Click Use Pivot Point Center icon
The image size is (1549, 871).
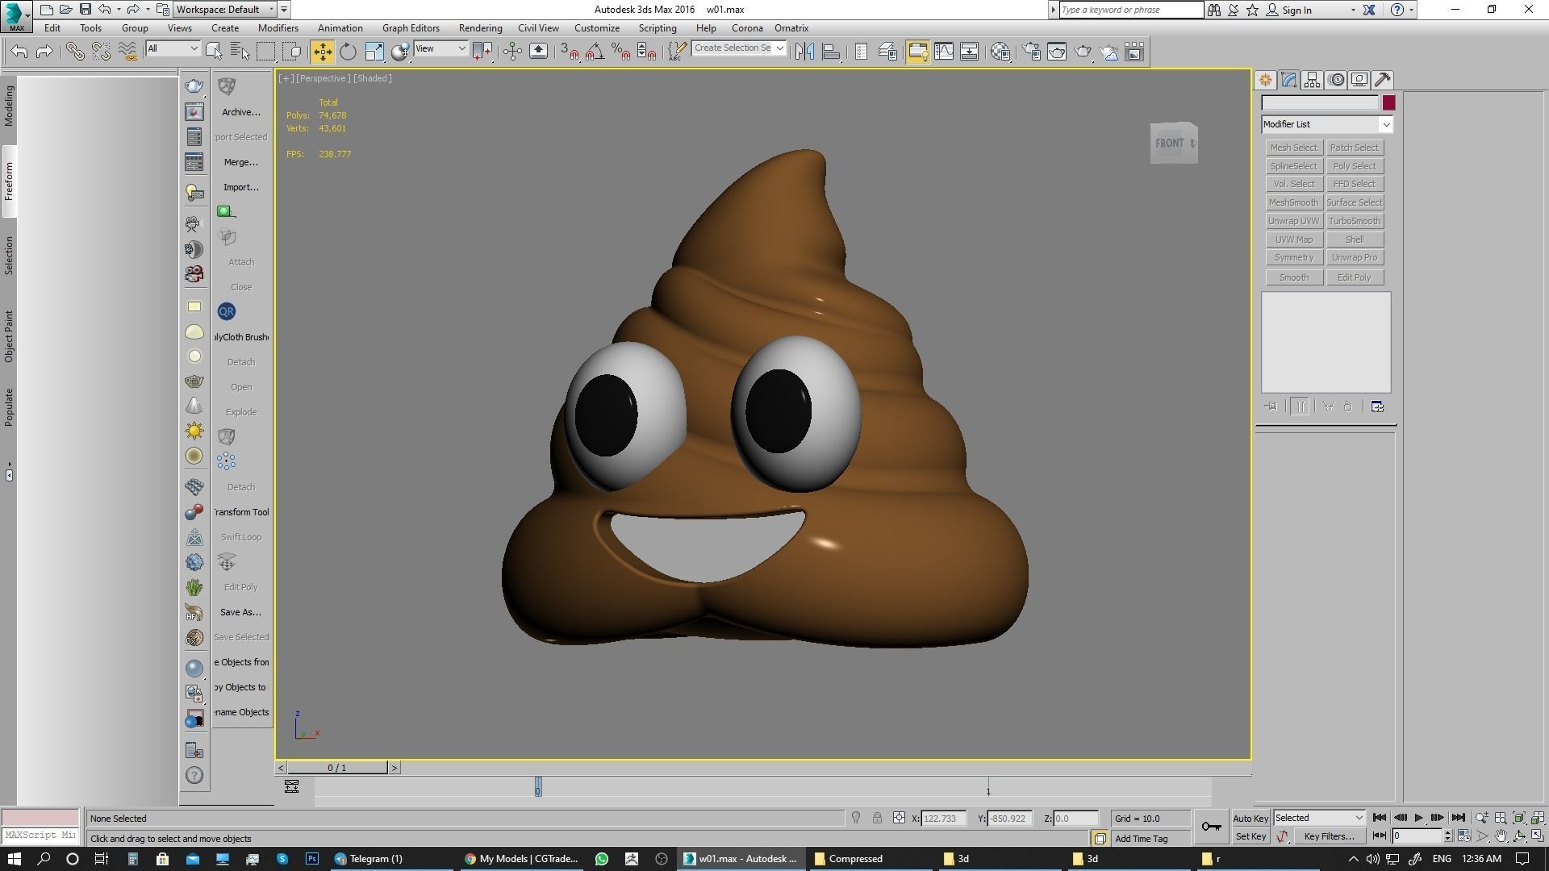[482, 52]
